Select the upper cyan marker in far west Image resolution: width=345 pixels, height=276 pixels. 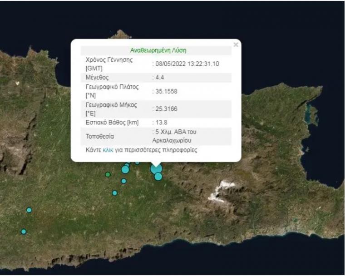pos(29,210)
